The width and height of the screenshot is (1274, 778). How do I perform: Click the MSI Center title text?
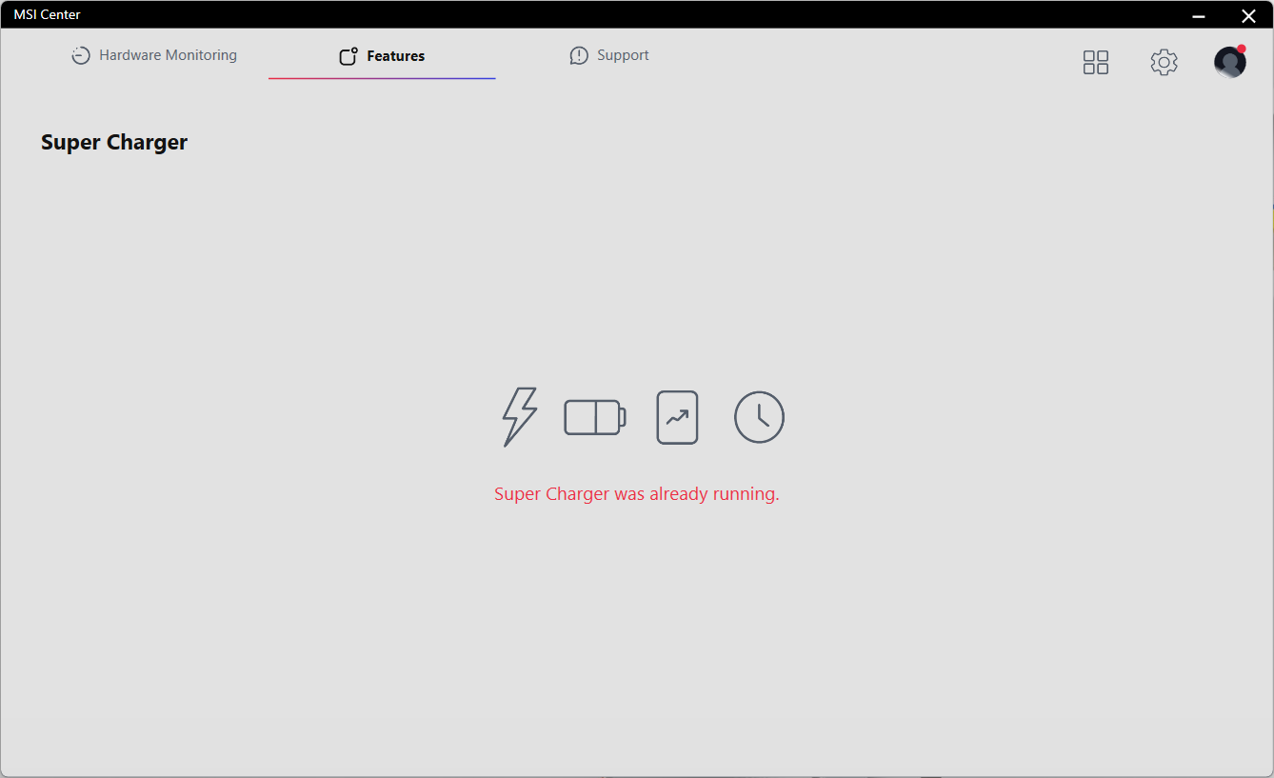pyautogui.click(x=48, y=14)
